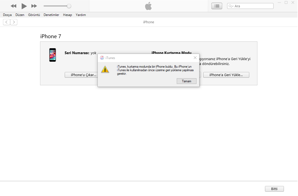The height and width of the screenshot is (196, 298).
Task: Close the iTunes main window
Action: (x=293, y=3)
